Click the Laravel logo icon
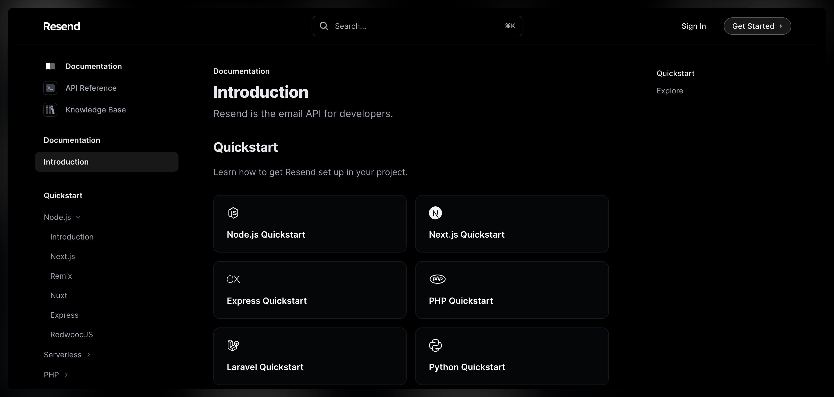The image size is (834, 397). (x=233, y=345)
